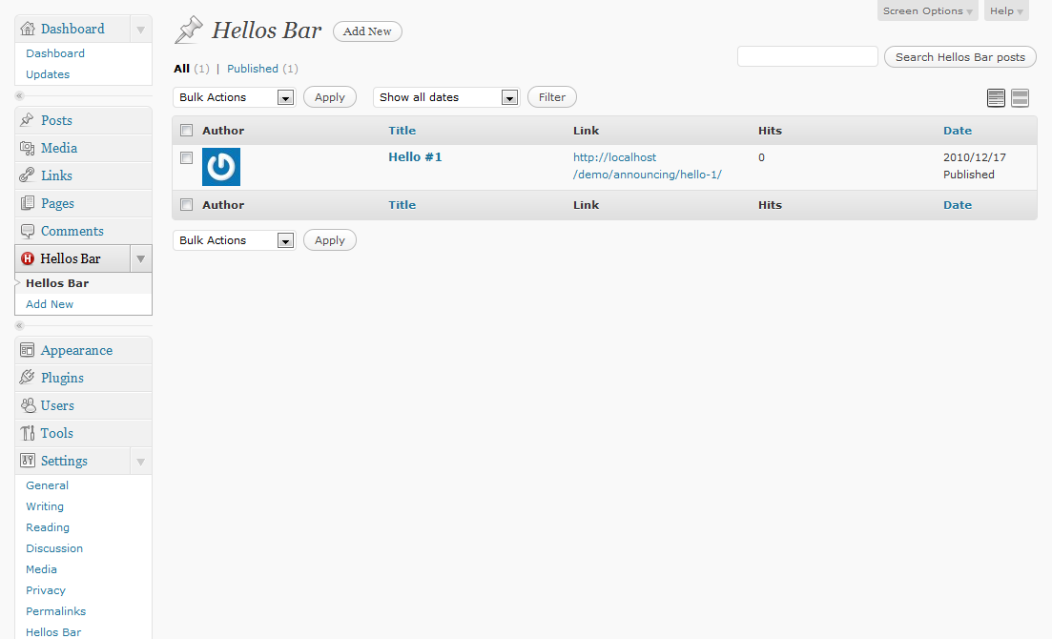Open Add New in Hellos Bar submenu
This screenshot has height=639, width=1052.
(50, 303)
